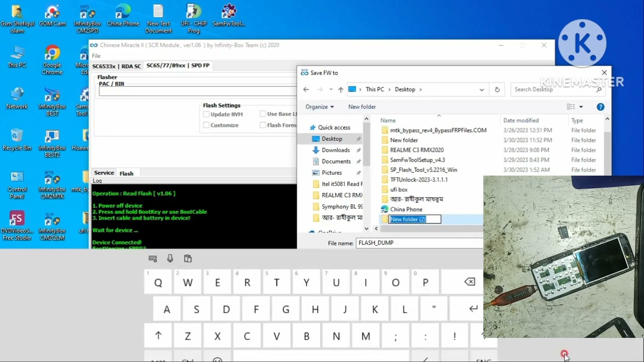Image resolution: width=644 pixels, height=362 pixels.
Task: Select Downloads in the navigation pane
Action: [x=336, y=150]
